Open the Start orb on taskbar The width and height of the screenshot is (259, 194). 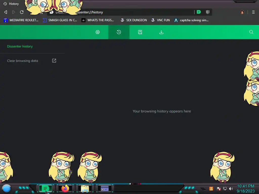(7, 188)
